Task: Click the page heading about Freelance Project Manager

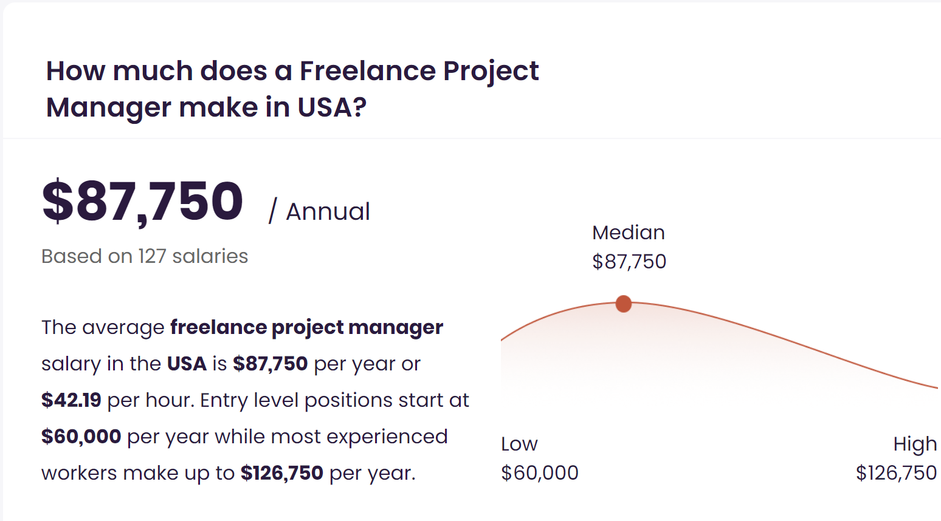Action: pos(292,89)
